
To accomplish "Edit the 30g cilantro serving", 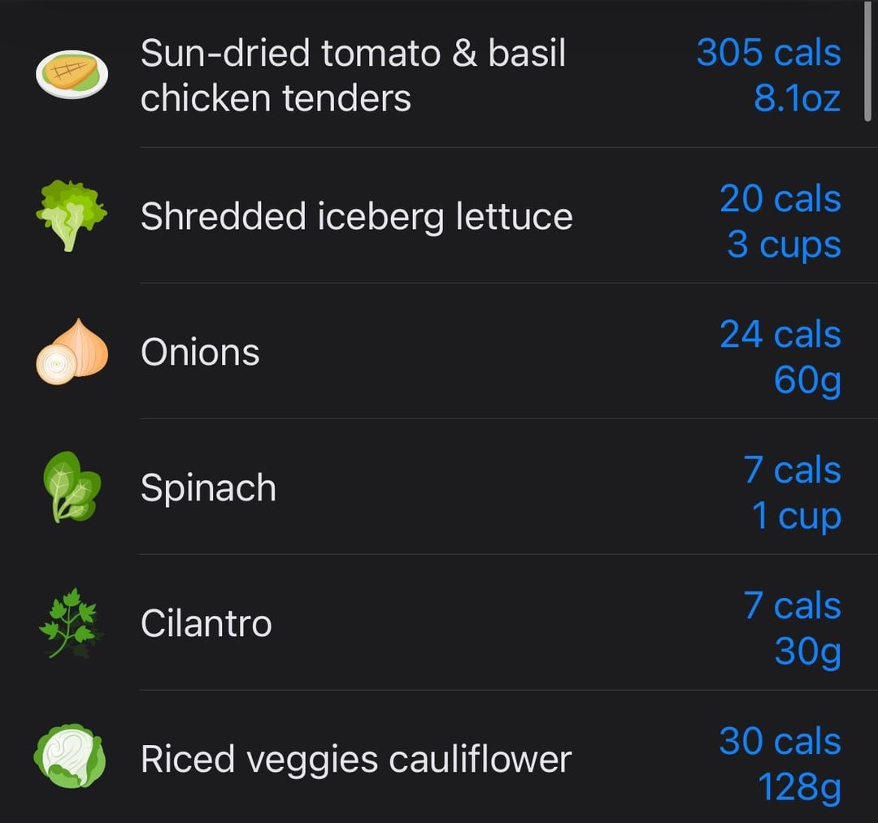I will (806, 652).
